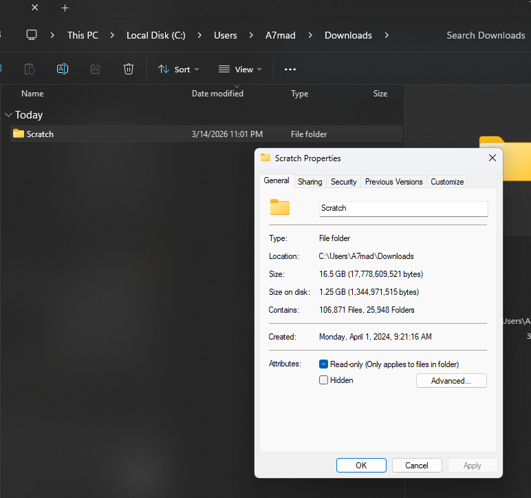Viewport: 531px width, 498px height.
Task: Expand chevron after Local Disk (C:)
Action: click(x=199, y=35)
